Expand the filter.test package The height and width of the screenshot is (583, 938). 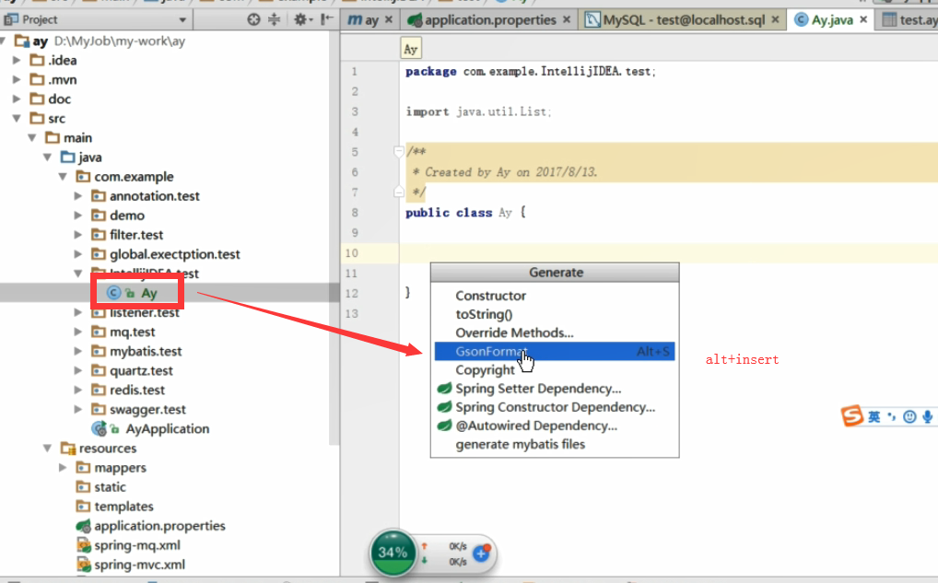77,235
